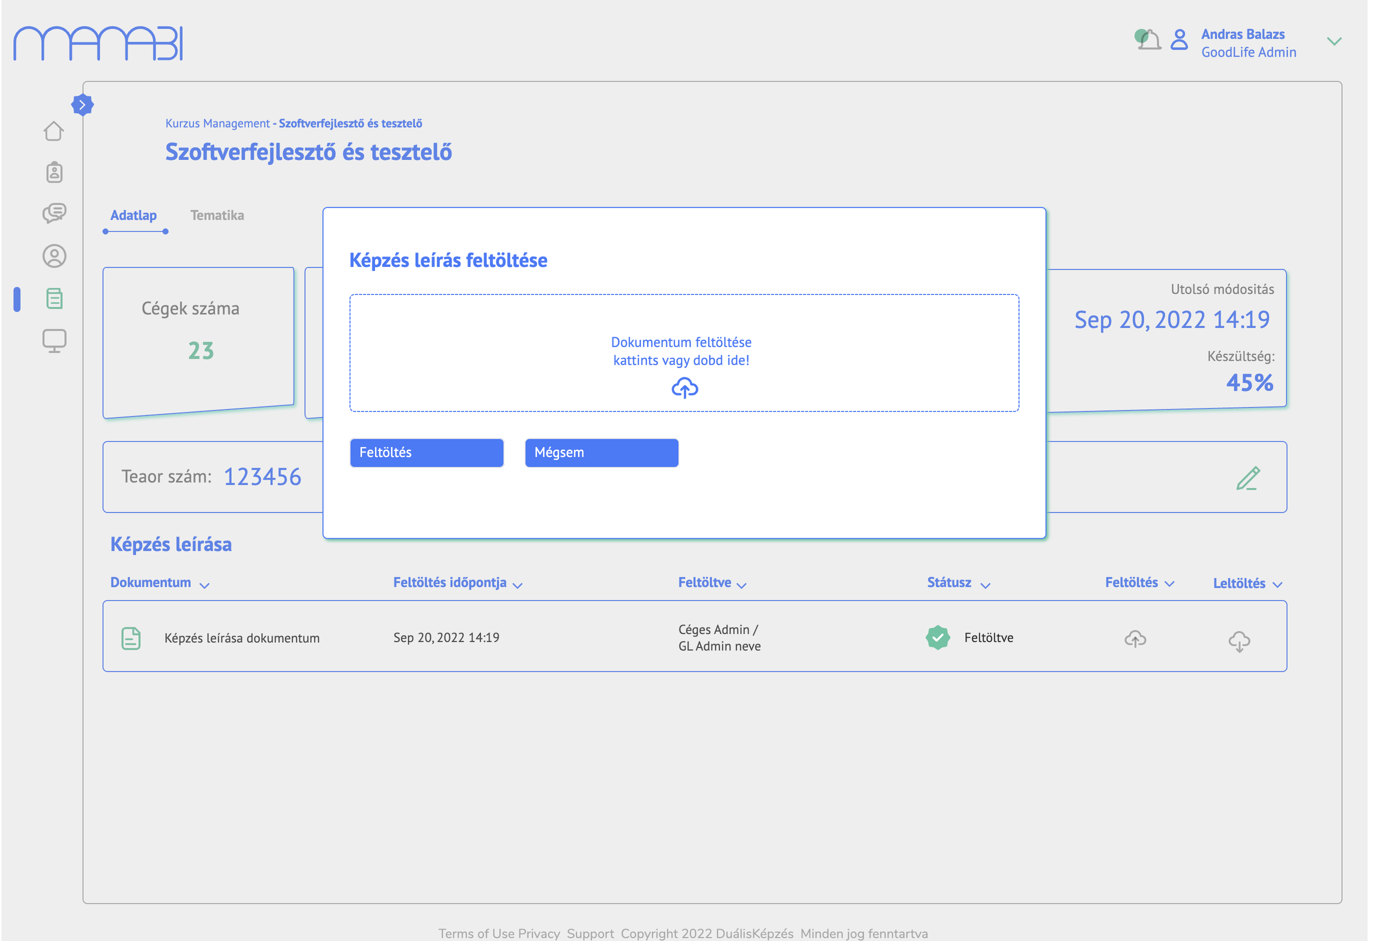This screenshot has height=941, width=1373.
Task: Select the Adatlap tab
Action: click(133, 215)
